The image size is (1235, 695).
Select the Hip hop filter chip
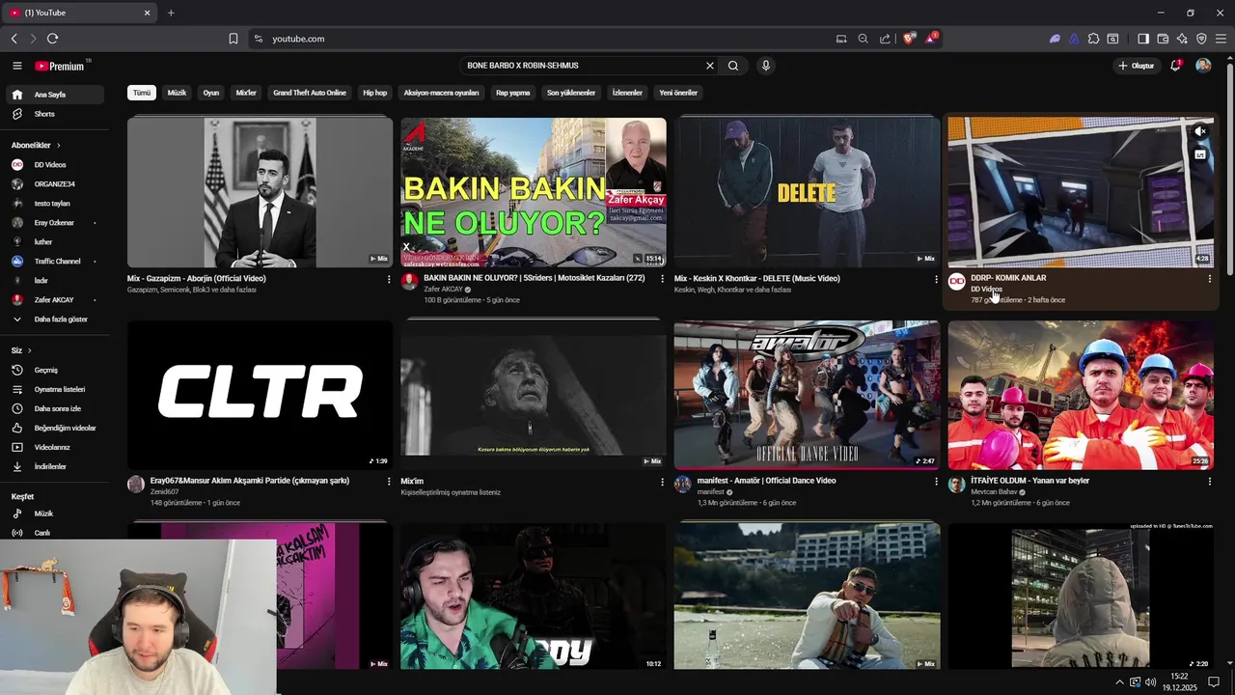374,93
